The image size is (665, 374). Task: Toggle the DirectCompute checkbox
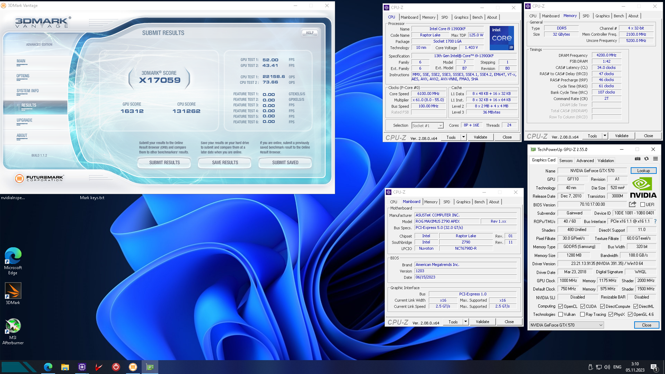602,306
